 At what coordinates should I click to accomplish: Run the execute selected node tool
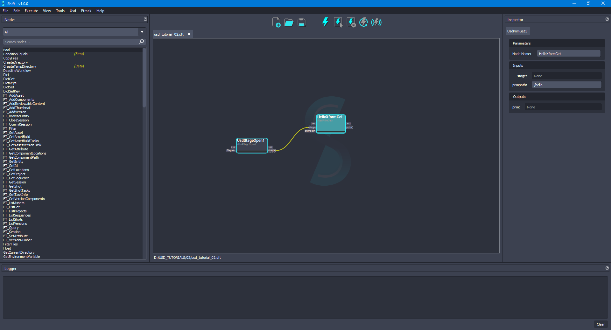(338, 22)
